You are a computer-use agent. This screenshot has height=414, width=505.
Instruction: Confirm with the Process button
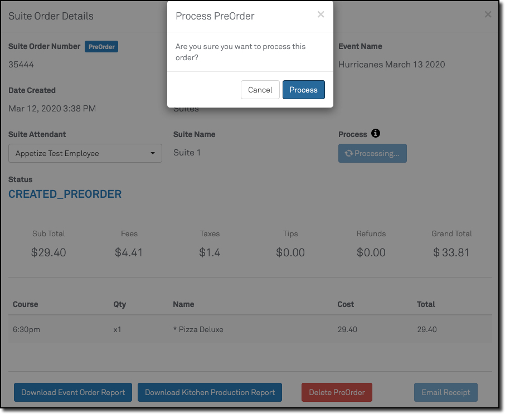pyautogui.click(x=303, y=90)
